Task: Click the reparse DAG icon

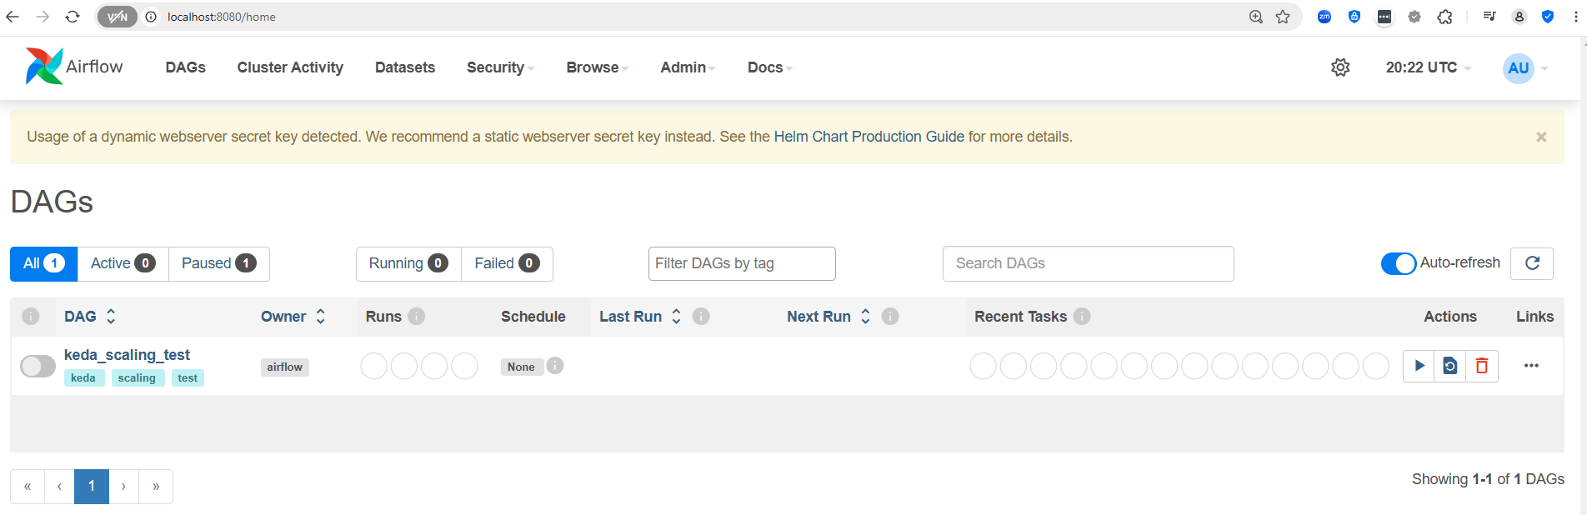Action: 1450,366
